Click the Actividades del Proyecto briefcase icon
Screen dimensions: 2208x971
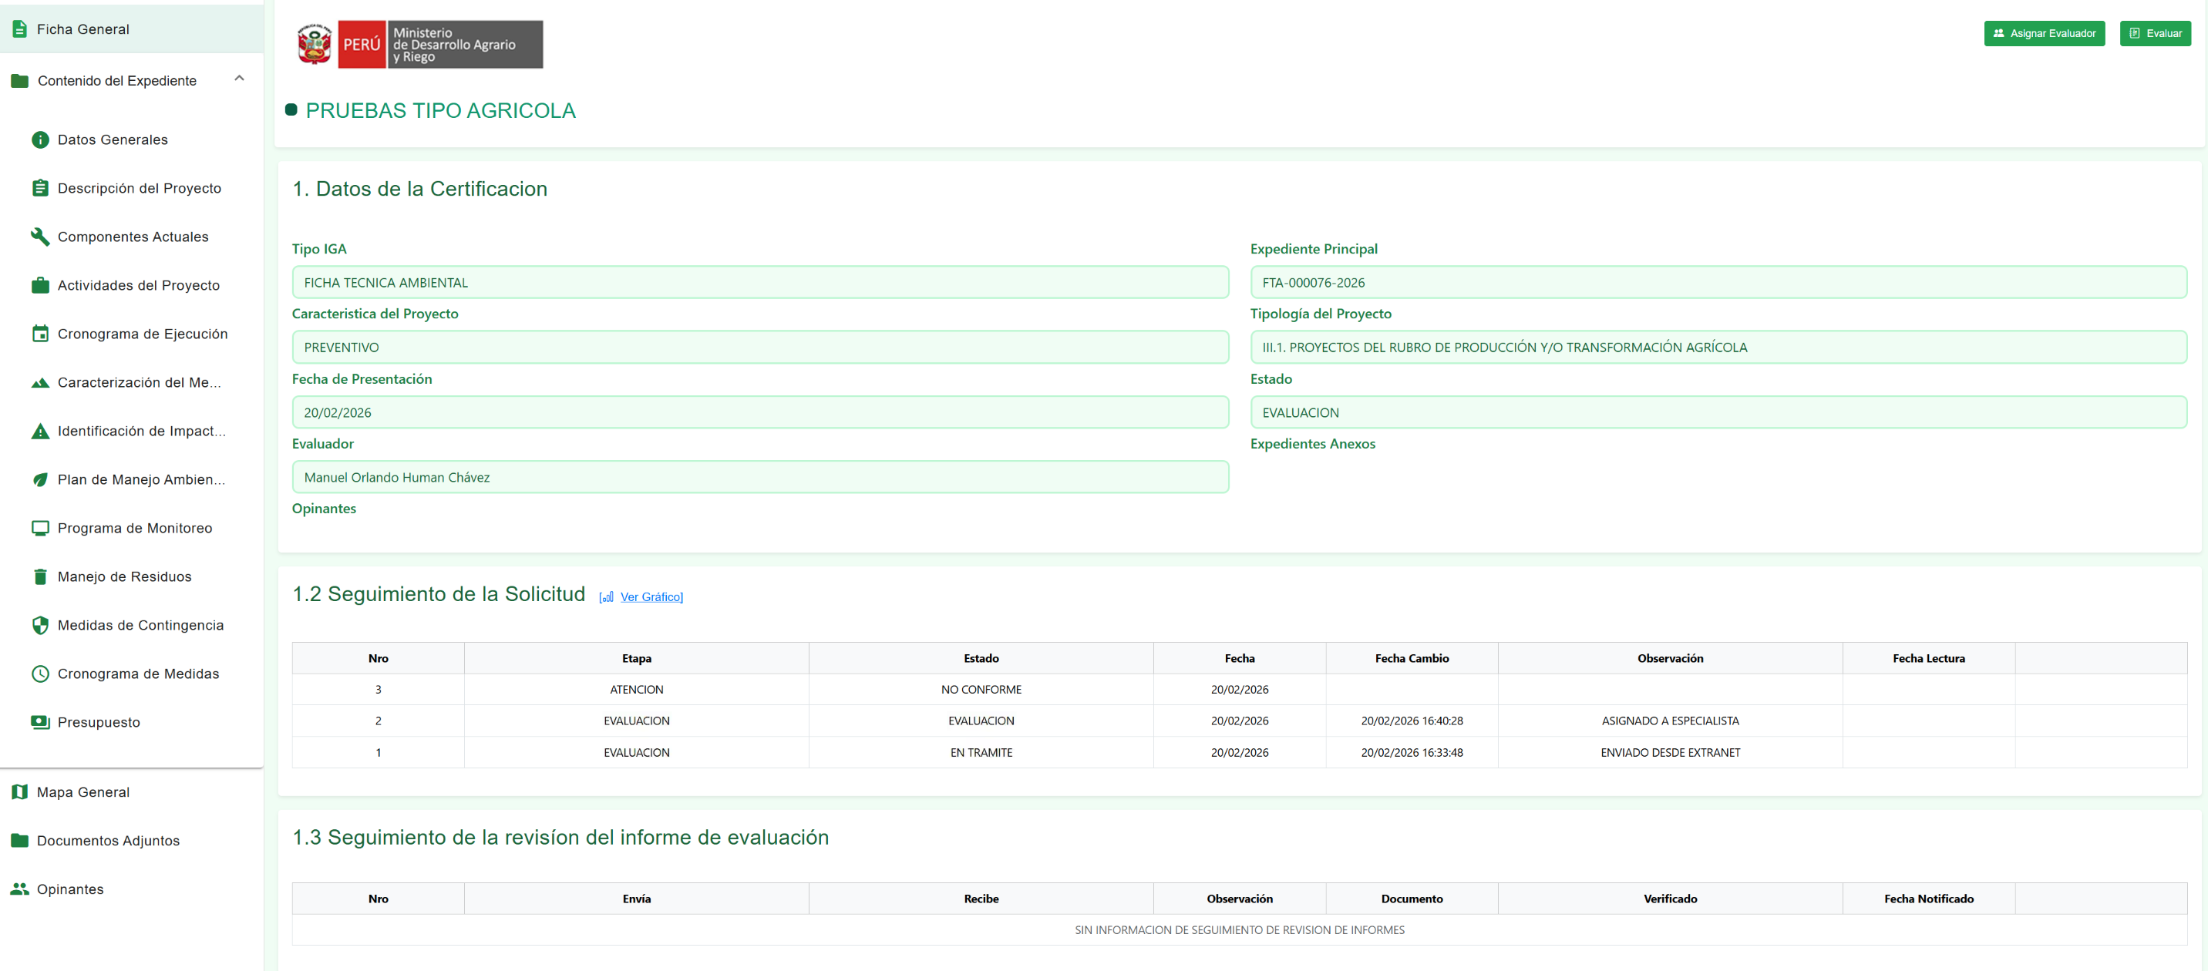[40, 285]
